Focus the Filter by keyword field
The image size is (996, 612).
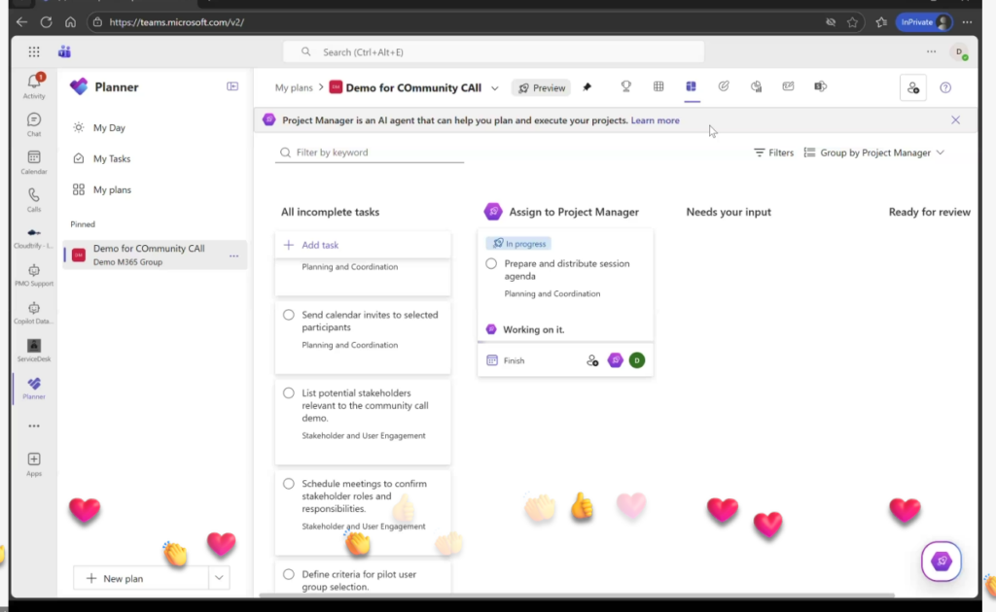369,153
